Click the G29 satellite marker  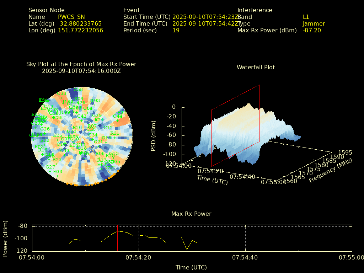pos(97,120)
